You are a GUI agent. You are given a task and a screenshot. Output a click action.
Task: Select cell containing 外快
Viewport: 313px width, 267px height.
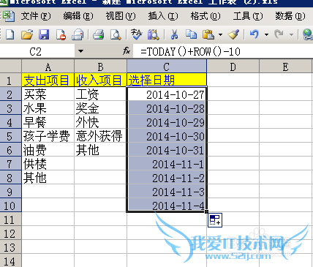(x=100, y=122)
